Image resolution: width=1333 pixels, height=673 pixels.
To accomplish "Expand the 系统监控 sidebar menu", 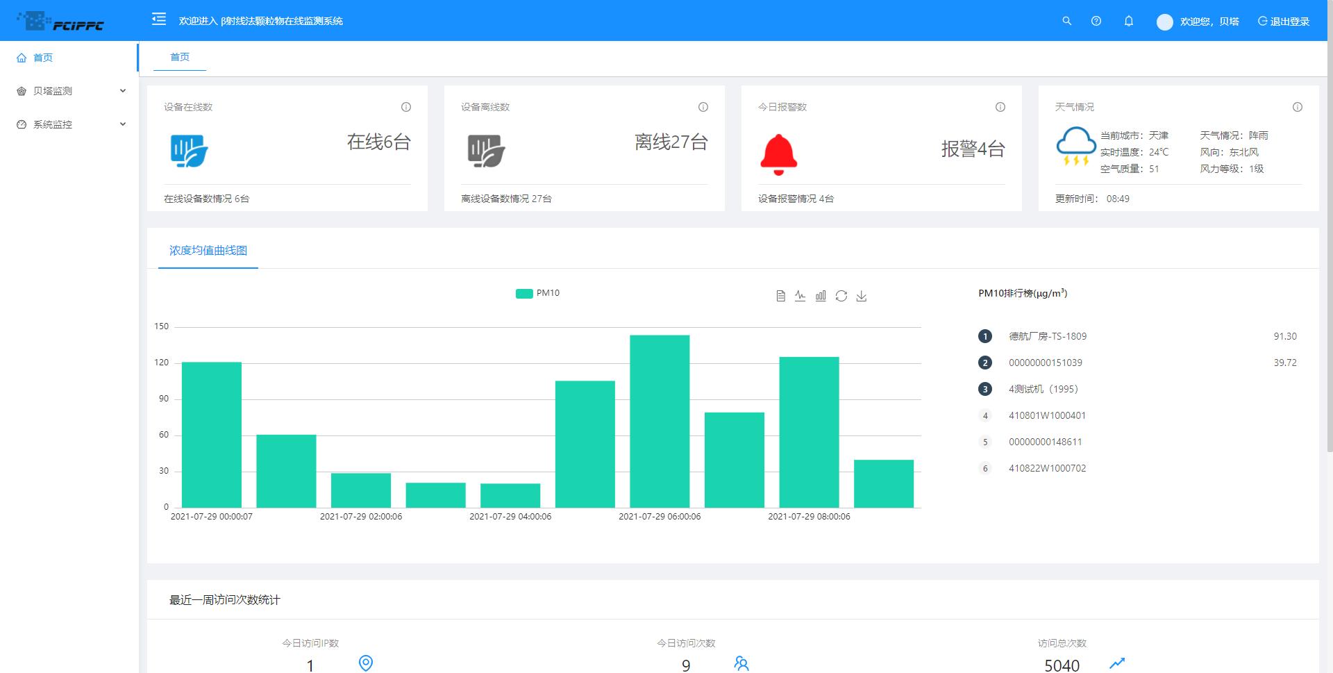I will [x=69, y=124].
